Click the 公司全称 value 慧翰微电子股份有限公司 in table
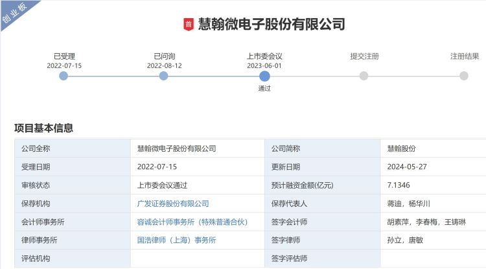 point(177,148)
